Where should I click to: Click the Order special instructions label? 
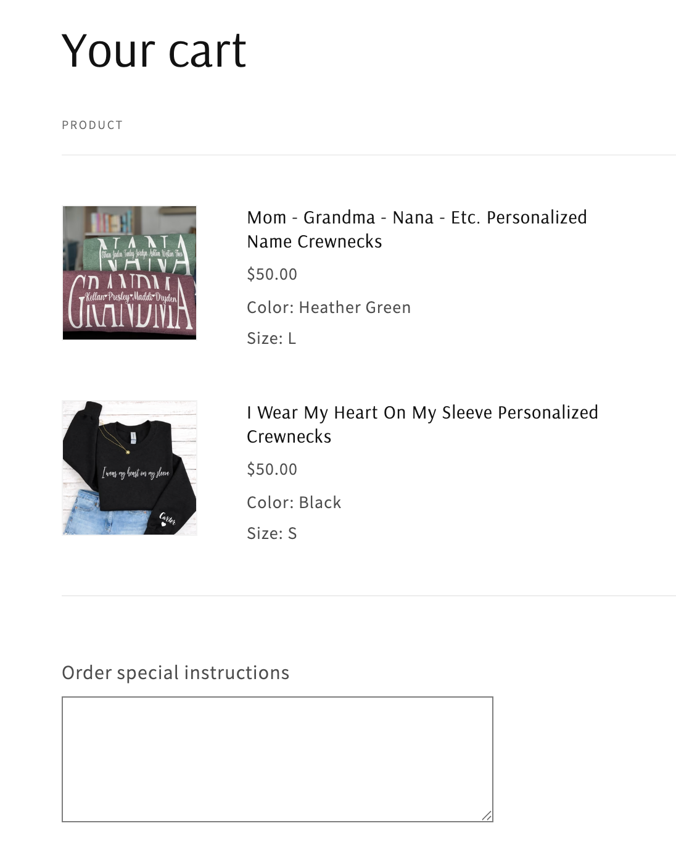(176, 672)
